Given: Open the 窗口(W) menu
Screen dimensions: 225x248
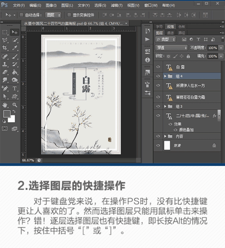Looking at the screenshot, I should 151,5.
